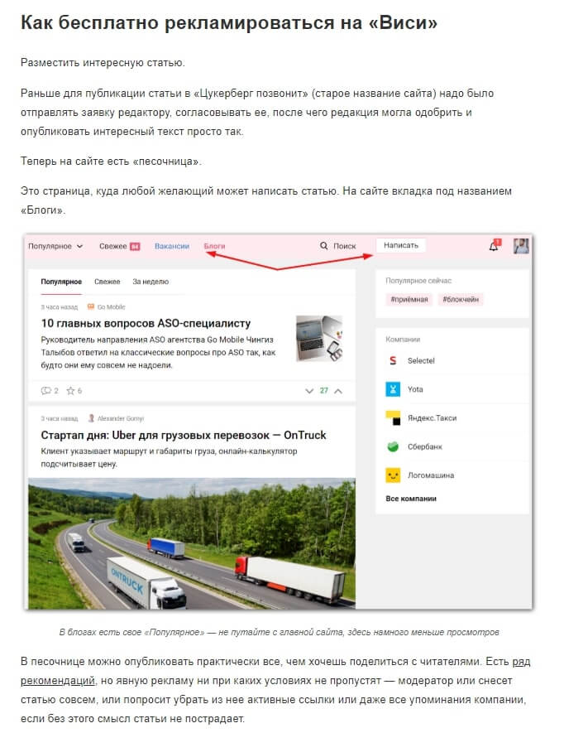Open Все компании link

[x=411, y=499]
